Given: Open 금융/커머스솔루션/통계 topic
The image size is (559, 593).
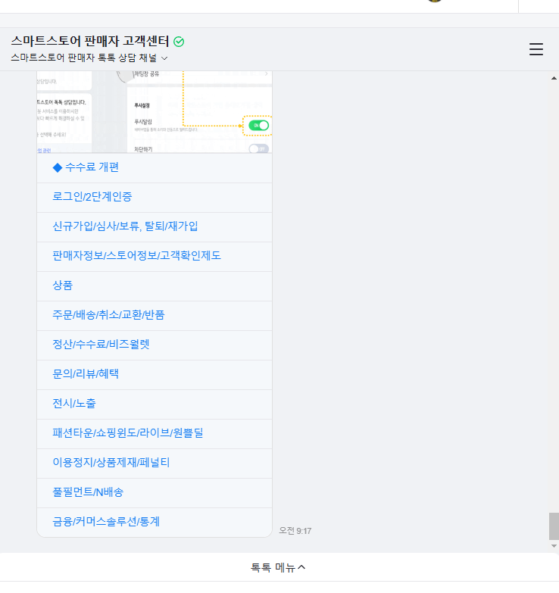Looking at the screenshot, I should 155,523.
